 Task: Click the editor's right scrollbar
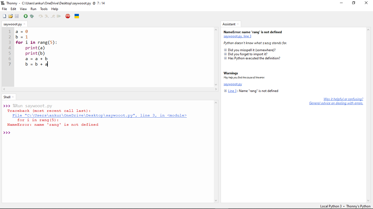[216, 57]
